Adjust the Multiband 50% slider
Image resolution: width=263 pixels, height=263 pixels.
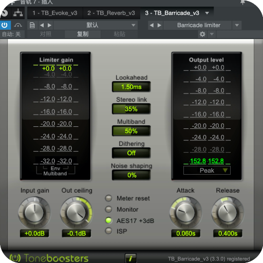(131, 131)
